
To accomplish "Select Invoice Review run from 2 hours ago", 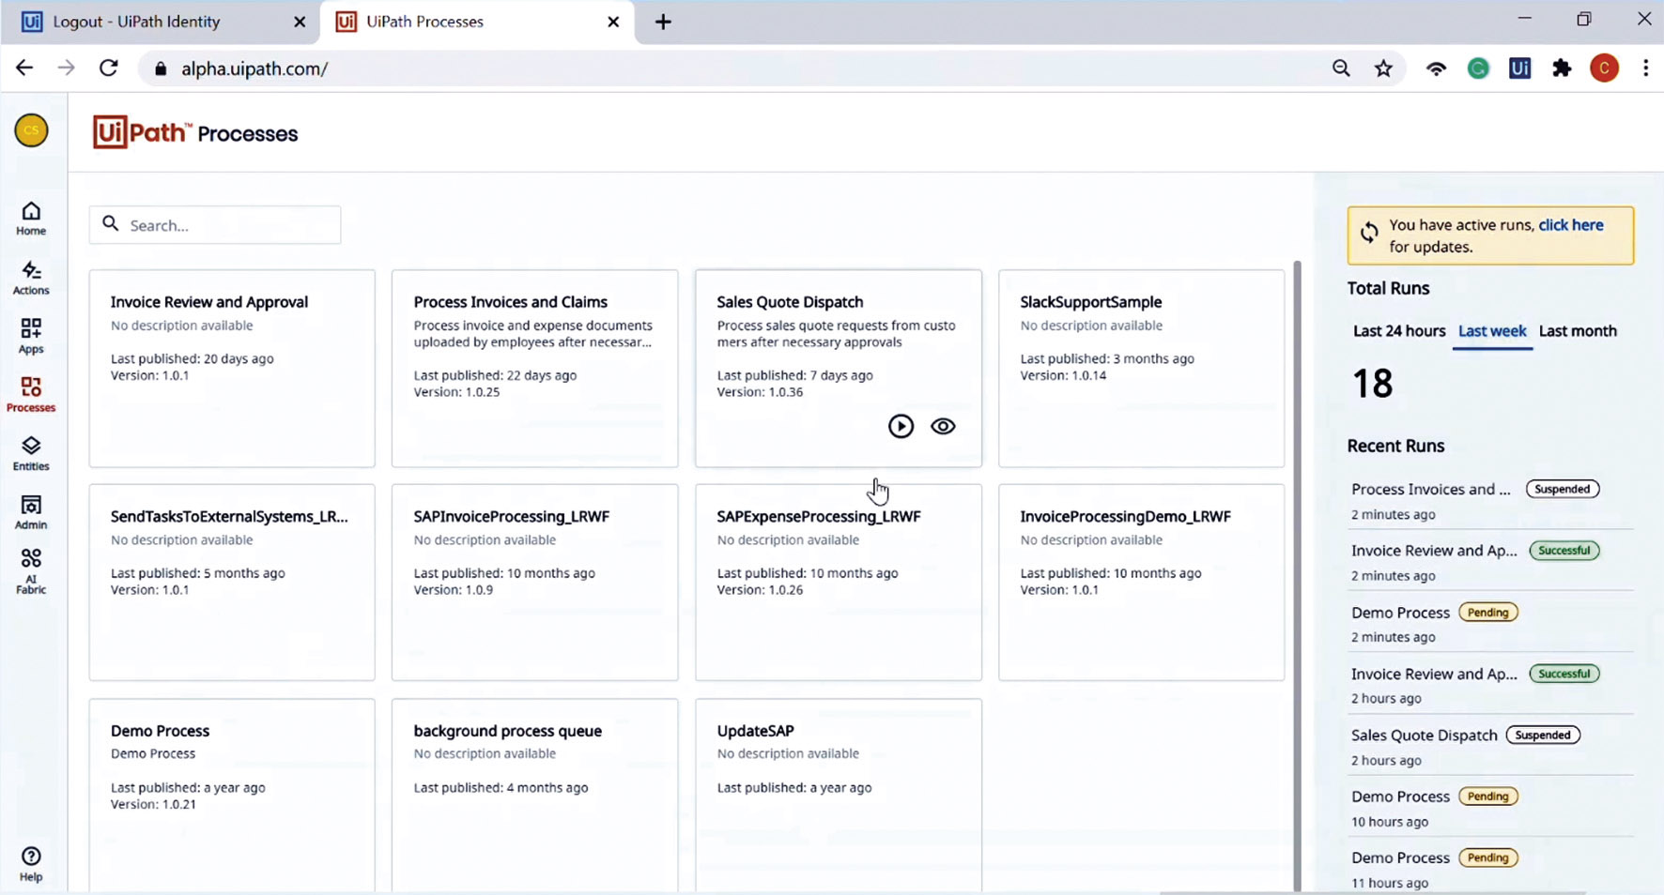I will (x=1490, y=685).
